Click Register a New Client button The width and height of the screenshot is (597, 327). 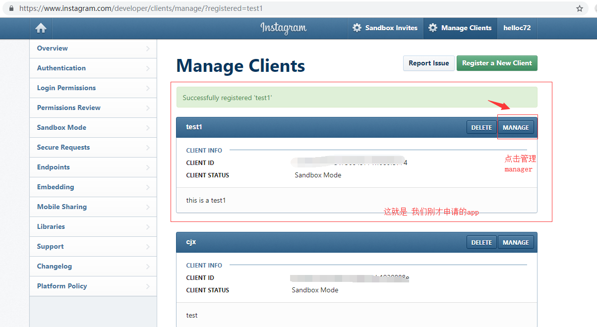(x=497, y=63)
